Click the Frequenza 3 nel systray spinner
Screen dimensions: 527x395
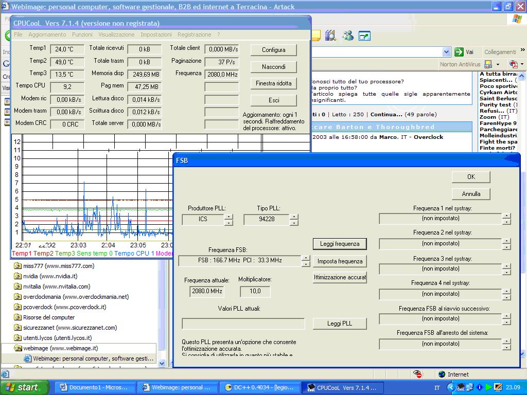(506, 268)
